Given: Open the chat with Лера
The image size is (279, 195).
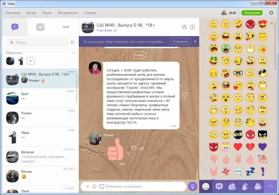Looking at the screenshot, I should 40,137.
